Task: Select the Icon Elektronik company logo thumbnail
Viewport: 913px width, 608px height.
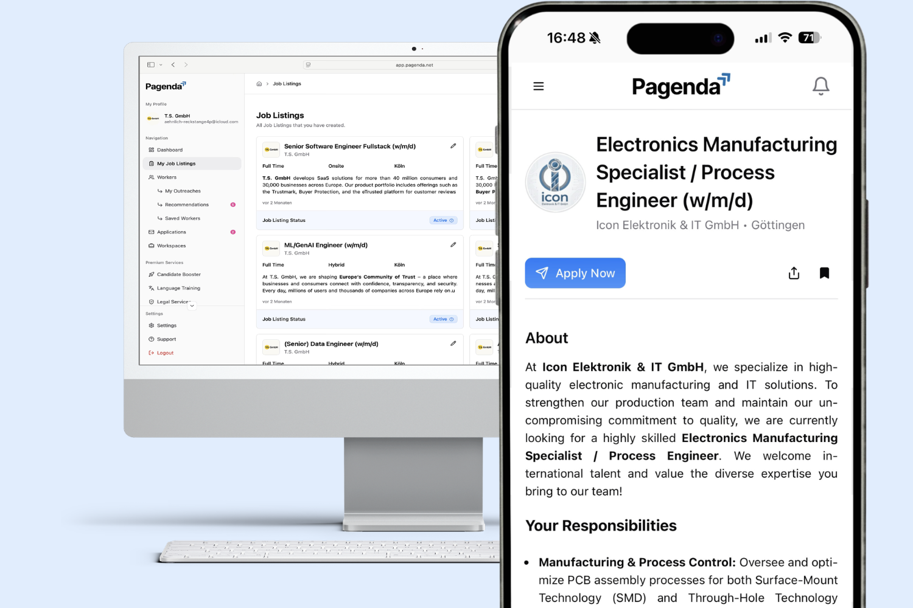Action: pos(555,182)
